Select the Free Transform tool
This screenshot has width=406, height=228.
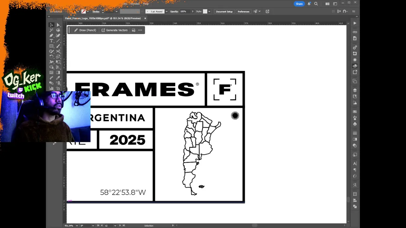point(58,62)
